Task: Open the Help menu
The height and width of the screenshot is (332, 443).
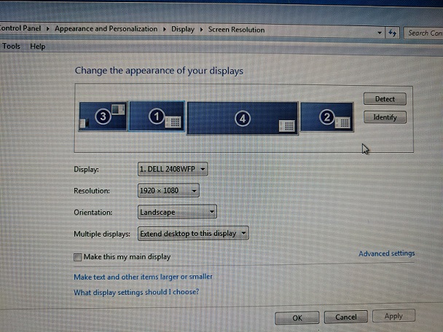Action: point(37,46)
